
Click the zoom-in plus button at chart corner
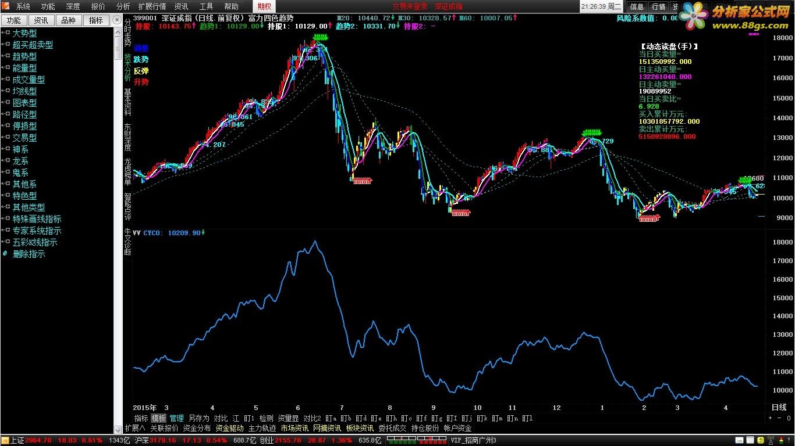771,418
